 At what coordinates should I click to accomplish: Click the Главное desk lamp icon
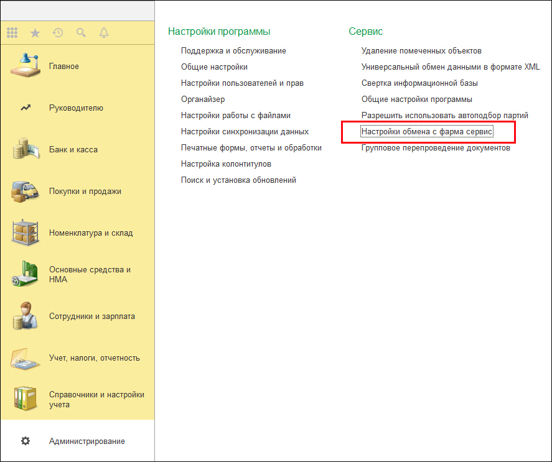[25, 66]
